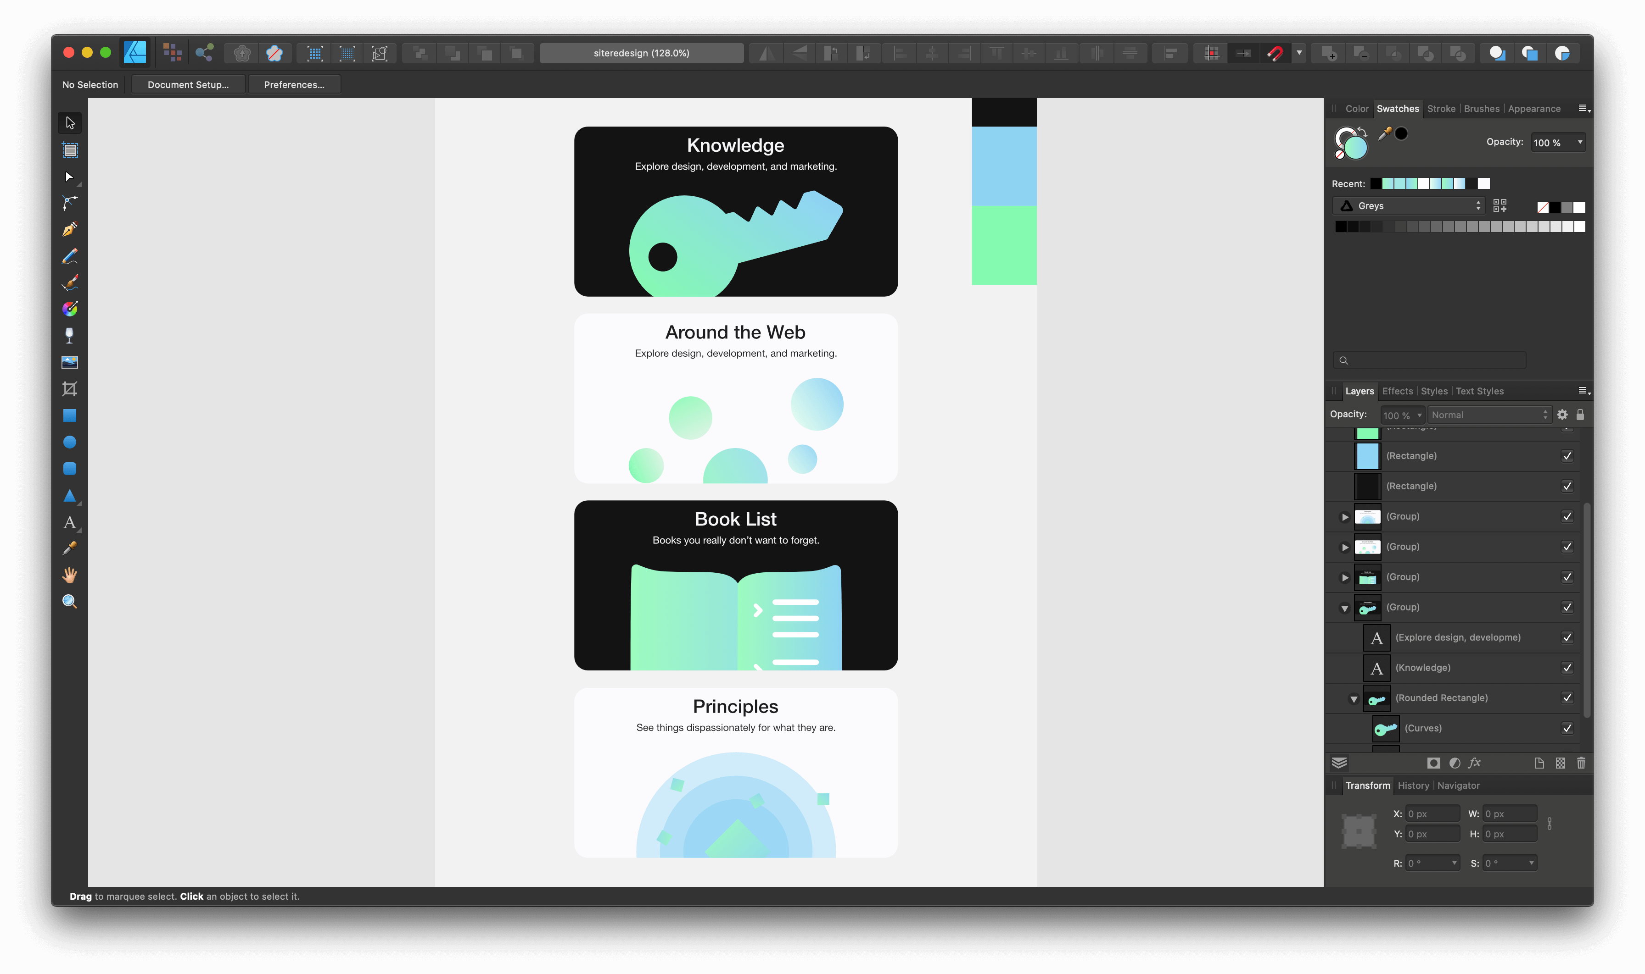Select the Zoom tool

70,601
